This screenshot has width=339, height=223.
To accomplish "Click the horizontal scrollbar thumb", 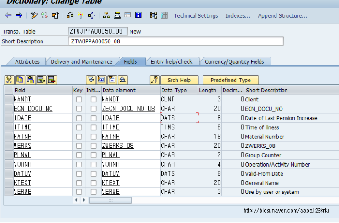I will (110, 200).
